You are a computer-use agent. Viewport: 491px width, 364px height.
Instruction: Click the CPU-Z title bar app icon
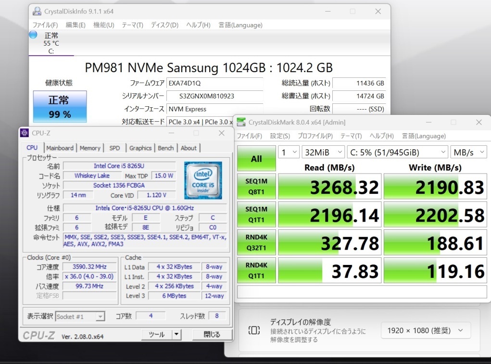(x=25, y=133)
